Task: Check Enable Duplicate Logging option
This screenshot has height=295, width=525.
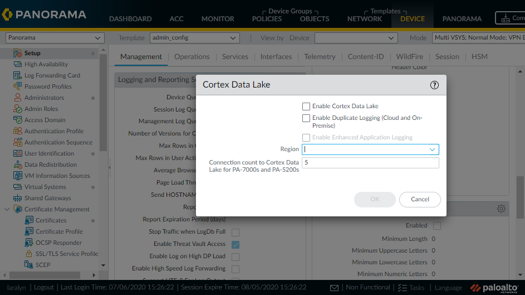Action: [x=306, y=118]
